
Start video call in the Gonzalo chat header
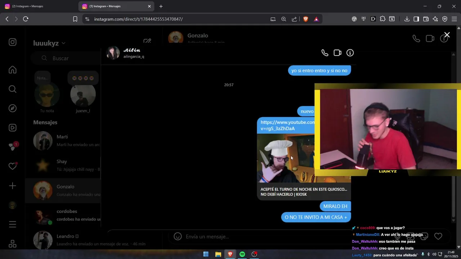point(430,38)
